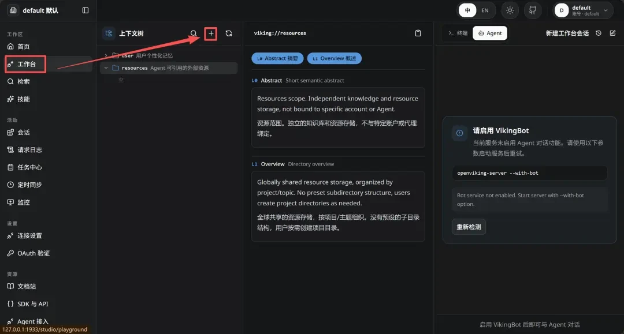Open 检索 in the sidebar
624x334 pixels.
pyautogui.click(x=24, y=81)
